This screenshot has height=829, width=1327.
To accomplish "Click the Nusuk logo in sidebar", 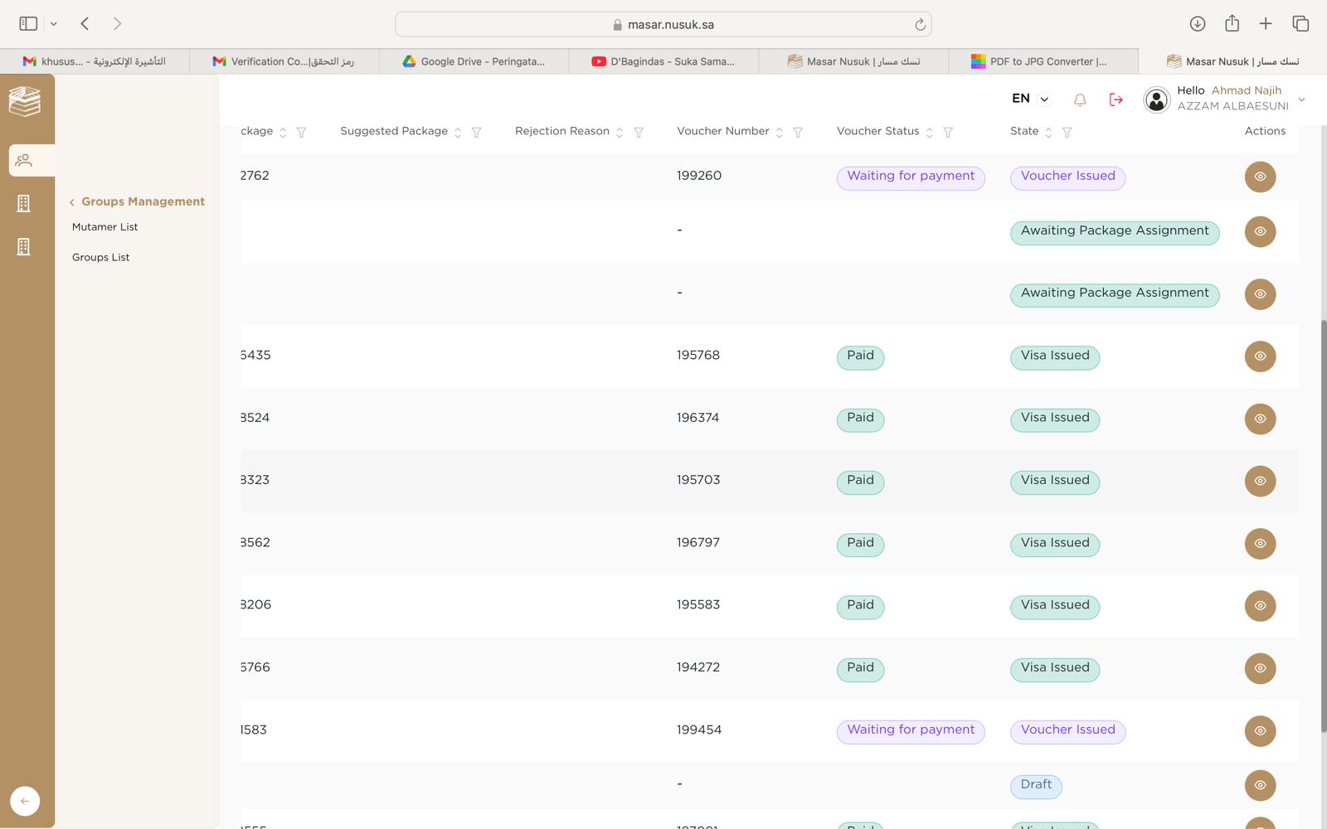I will pos(25,101).
